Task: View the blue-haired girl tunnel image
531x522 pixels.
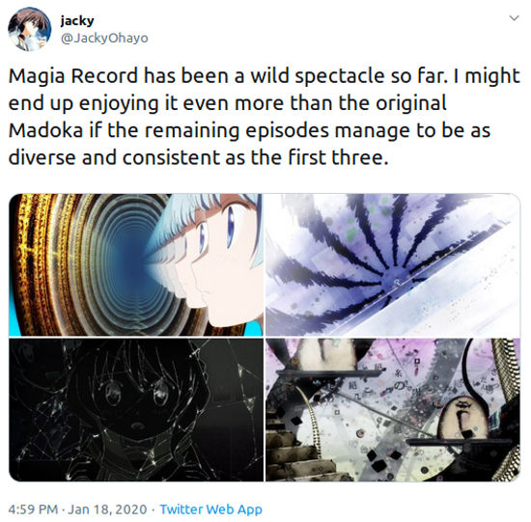Action: click(x=136, y=264)
